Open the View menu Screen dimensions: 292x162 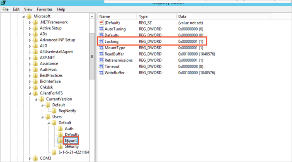[x=28, y=9]
